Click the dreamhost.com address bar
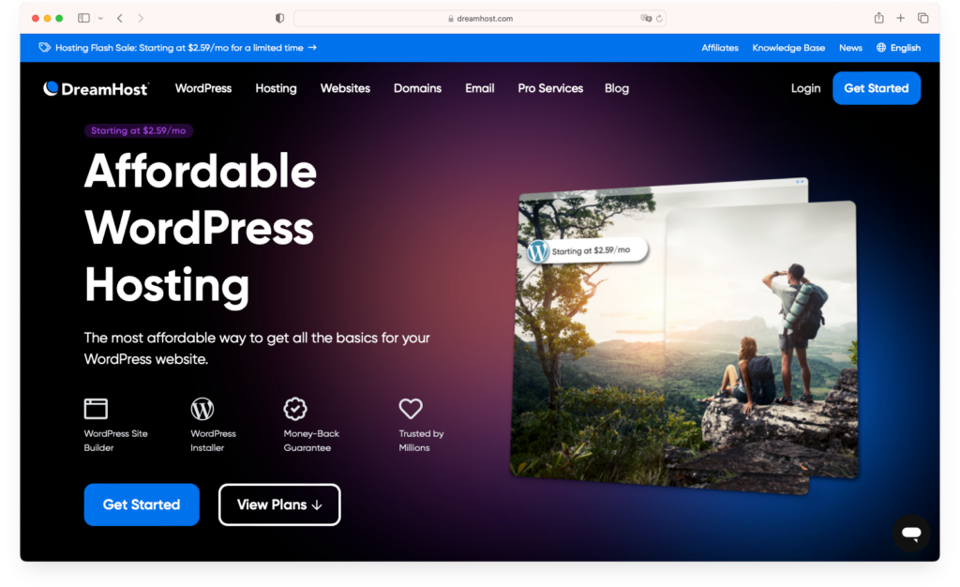960x587 pixels. click(480, 19)
